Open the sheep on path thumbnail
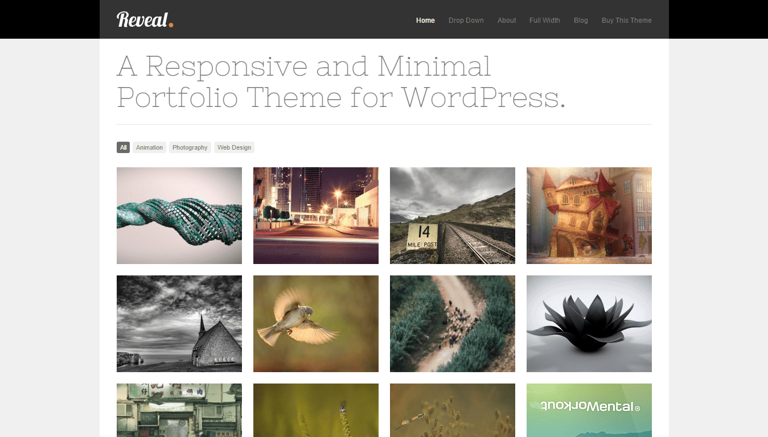This screenshot has width=768, height=437. click(x=453, y=324)
